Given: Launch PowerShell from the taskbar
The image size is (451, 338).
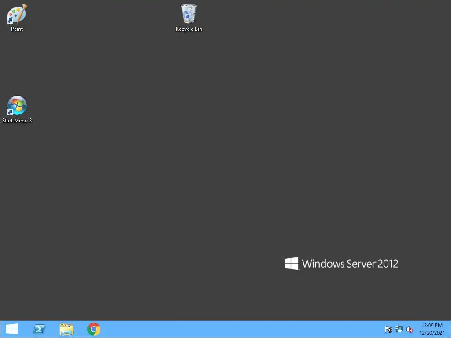Looking at the screenshot, I should click(39, 329).
